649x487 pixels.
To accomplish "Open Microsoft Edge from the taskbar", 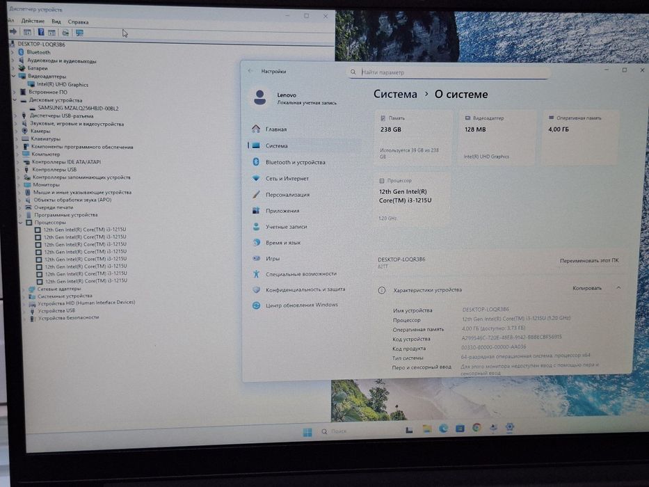I will [x=443, y=429].
